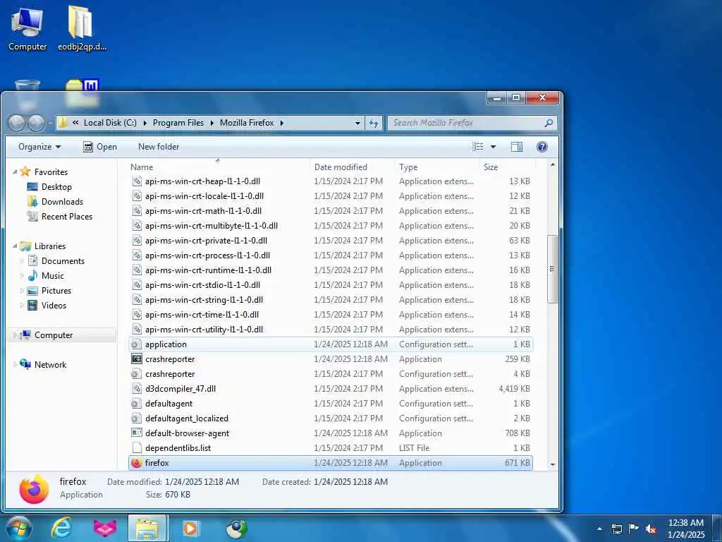Select the dependentlibs.list file icon
This screenshot has height=542, width=722.
(x=136, y=448)
